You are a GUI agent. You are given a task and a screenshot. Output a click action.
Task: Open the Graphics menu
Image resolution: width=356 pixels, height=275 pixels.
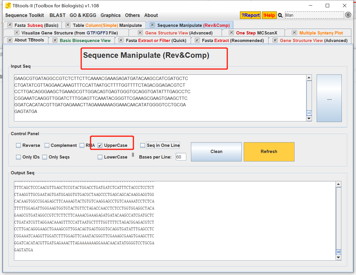tap(111, 15)
